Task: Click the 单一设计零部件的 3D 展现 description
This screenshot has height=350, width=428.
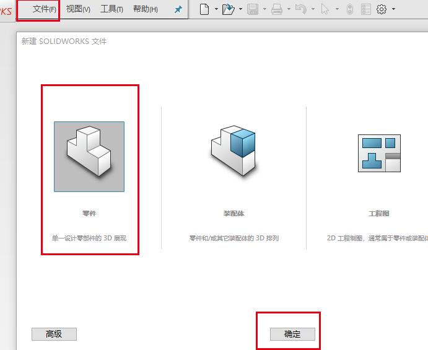Action: (x=89, y=238)
